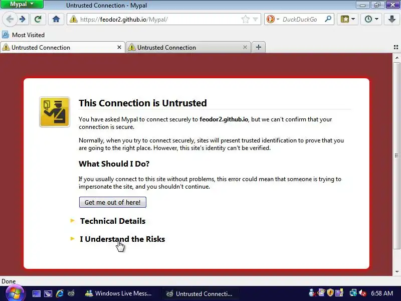
Task: Bookmark this page with the star
Action: pos(245,19)
